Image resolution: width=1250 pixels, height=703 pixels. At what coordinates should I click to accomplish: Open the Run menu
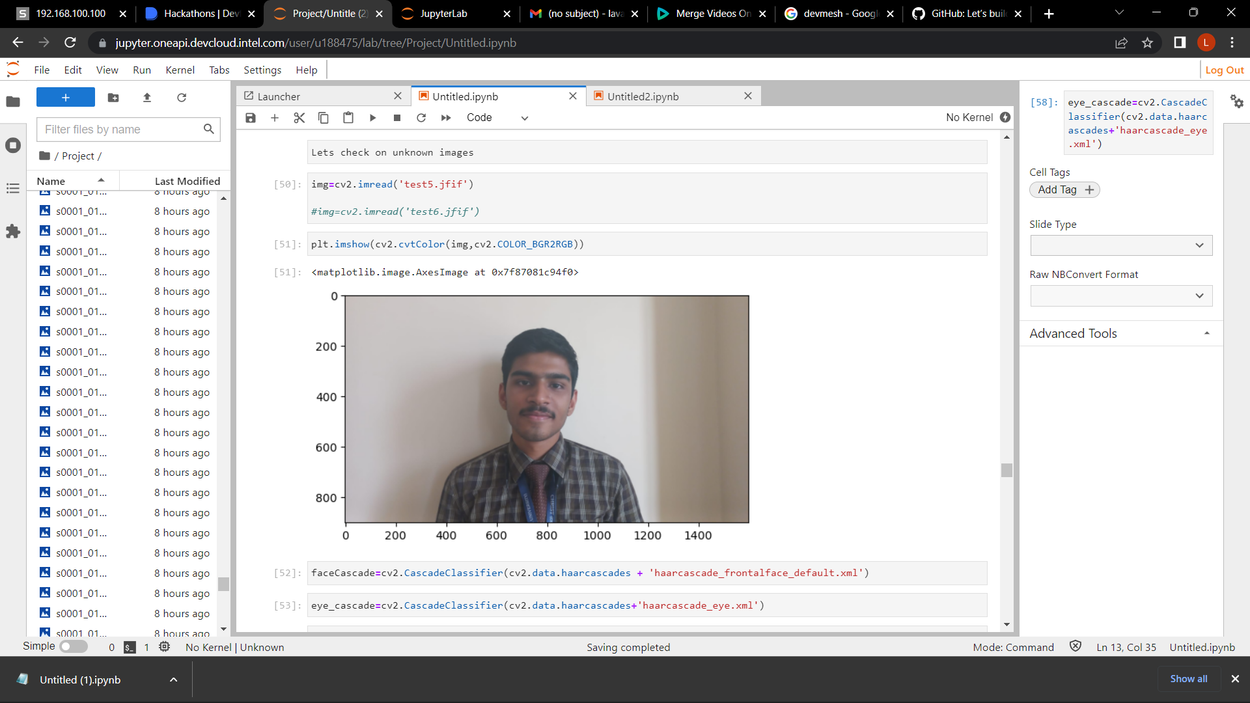pyautogui.click(x=142, y=70)
